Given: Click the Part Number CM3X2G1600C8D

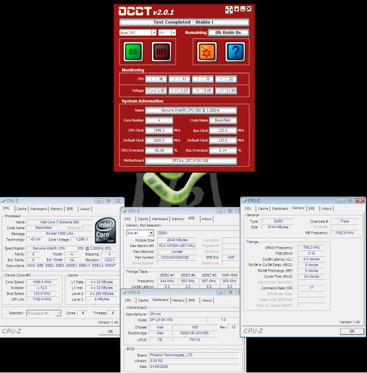Looking at the screenshot, I should pyautogui.click(x=177, y=257).
